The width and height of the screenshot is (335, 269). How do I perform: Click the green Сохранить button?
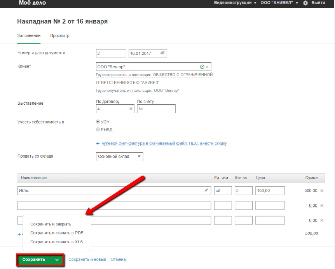point(34,260)
